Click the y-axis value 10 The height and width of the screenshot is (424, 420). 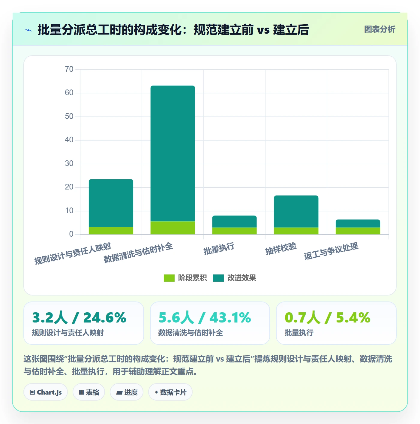[x=69, y=211]
